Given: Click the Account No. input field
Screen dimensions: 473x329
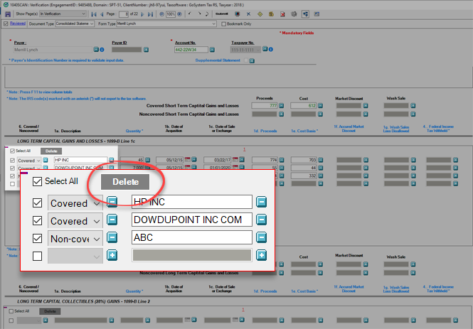Looking at the screenshot, I should click(193, 50).
